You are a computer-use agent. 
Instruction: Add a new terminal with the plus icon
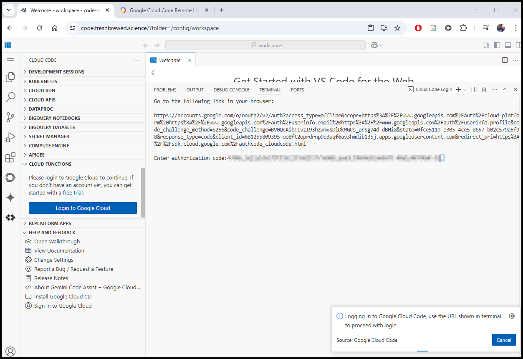(x=458, y=90)
